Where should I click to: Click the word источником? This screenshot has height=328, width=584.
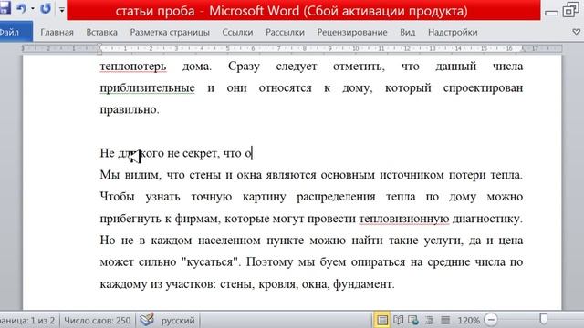412,175
